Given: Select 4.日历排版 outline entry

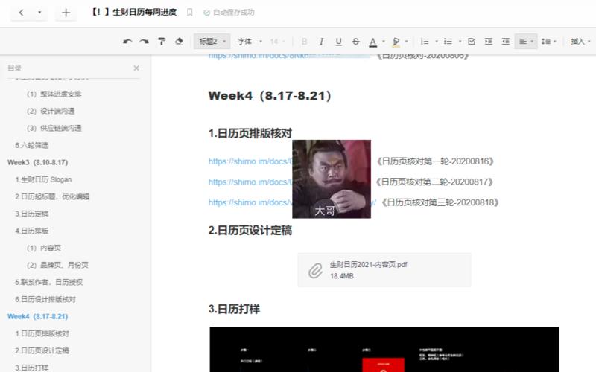Looking at the screenshot, I should 31,231.
